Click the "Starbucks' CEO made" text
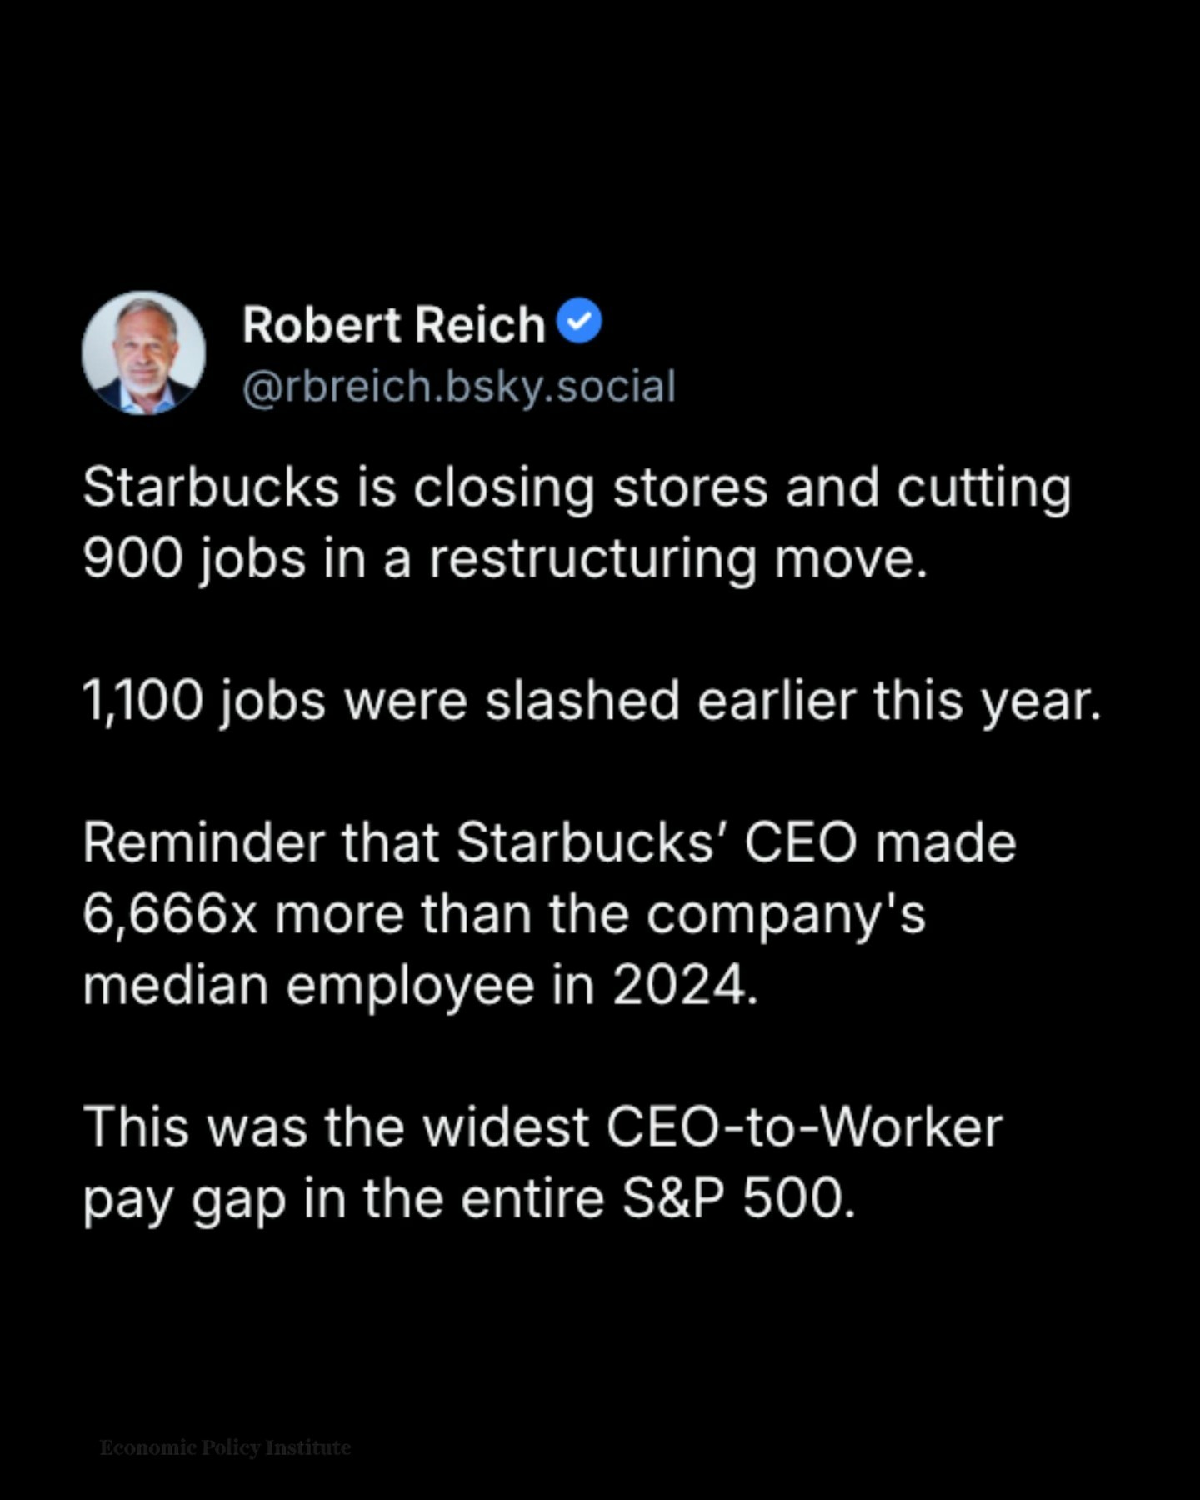 click(x=736, y=843)
